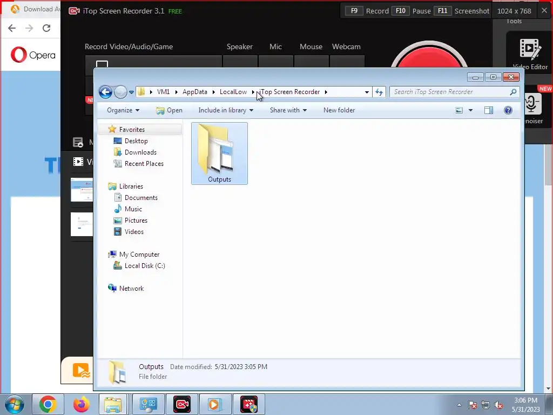Image resolution: width=553 pixels, height=415 pixels.
Task: Click the Speaker label in iTop recorder
Action: [239, 46]
